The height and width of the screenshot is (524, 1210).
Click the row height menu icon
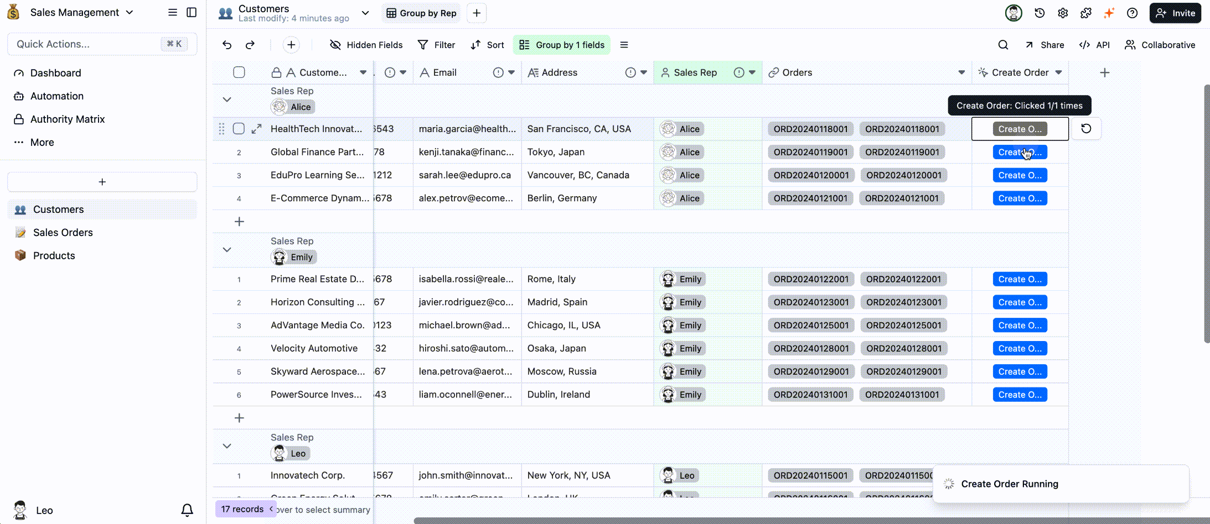click(x=624, y=45)
